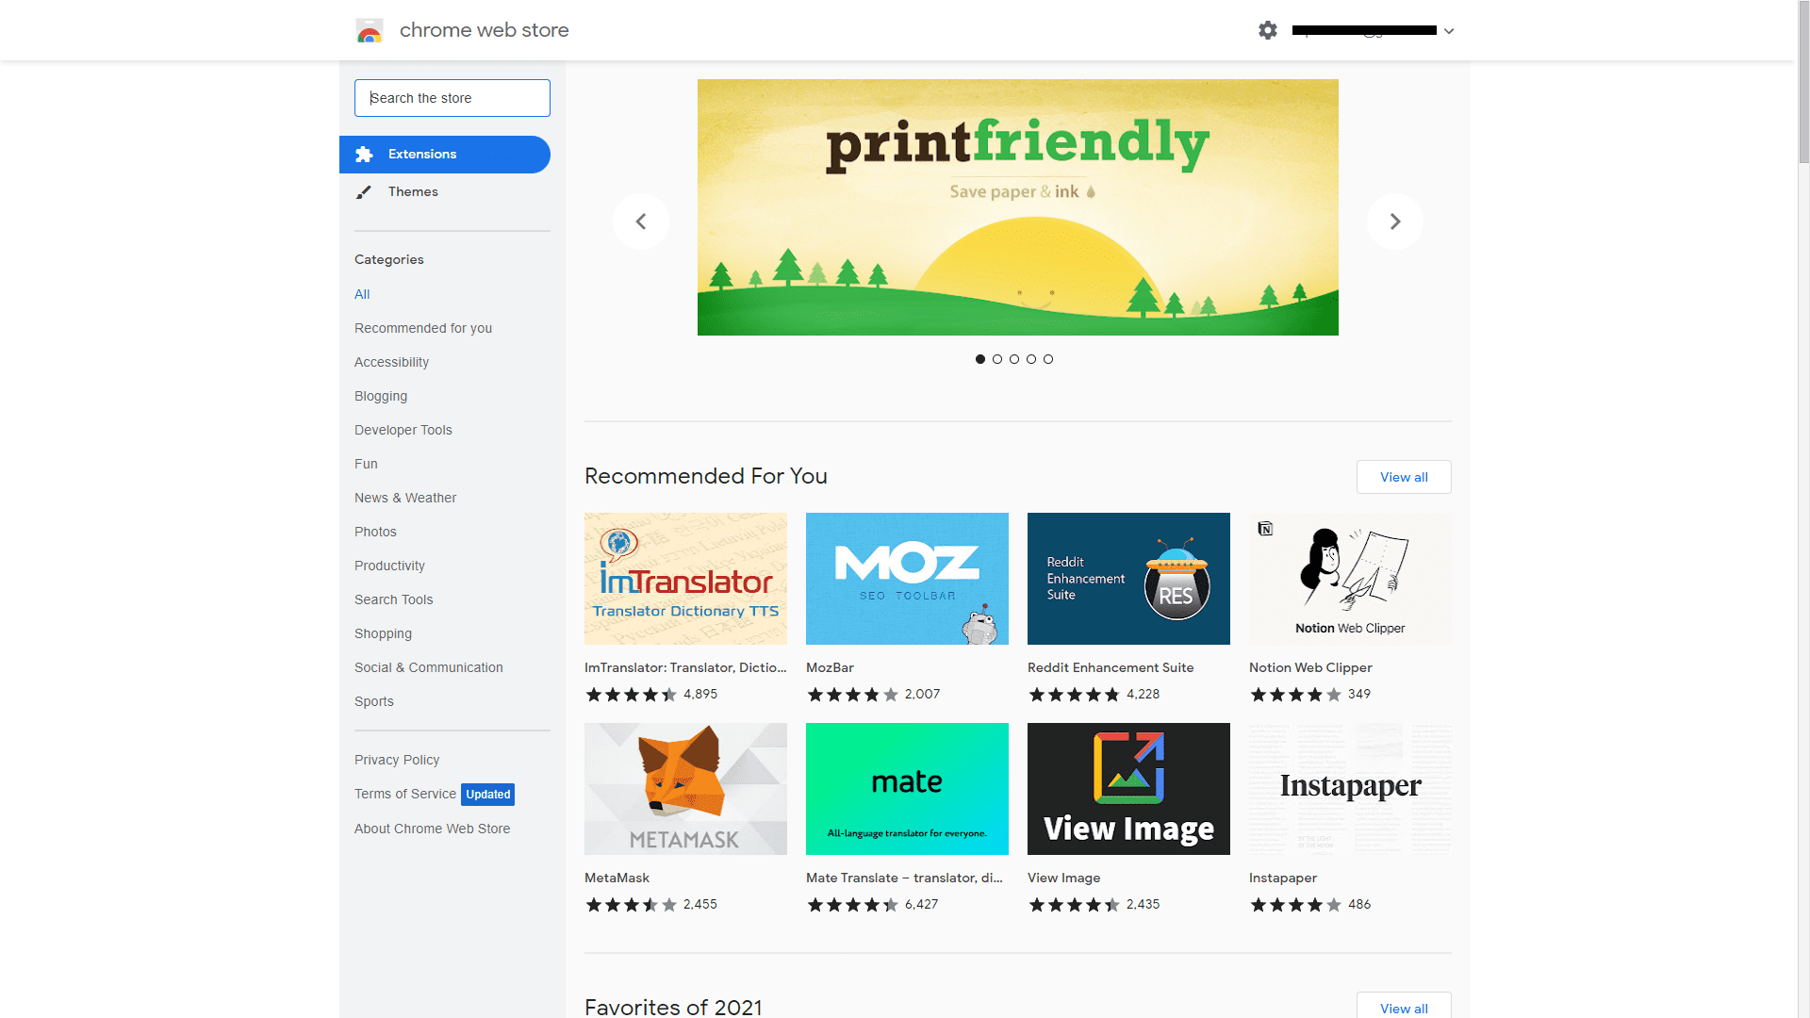Open the Productivity category
This screenshot has width=1810, height=1018.
(x=389, y=566)
